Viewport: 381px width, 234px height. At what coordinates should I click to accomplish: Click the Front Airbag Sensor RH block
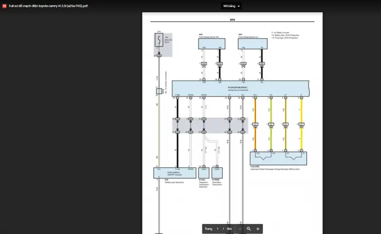point(212,44)
